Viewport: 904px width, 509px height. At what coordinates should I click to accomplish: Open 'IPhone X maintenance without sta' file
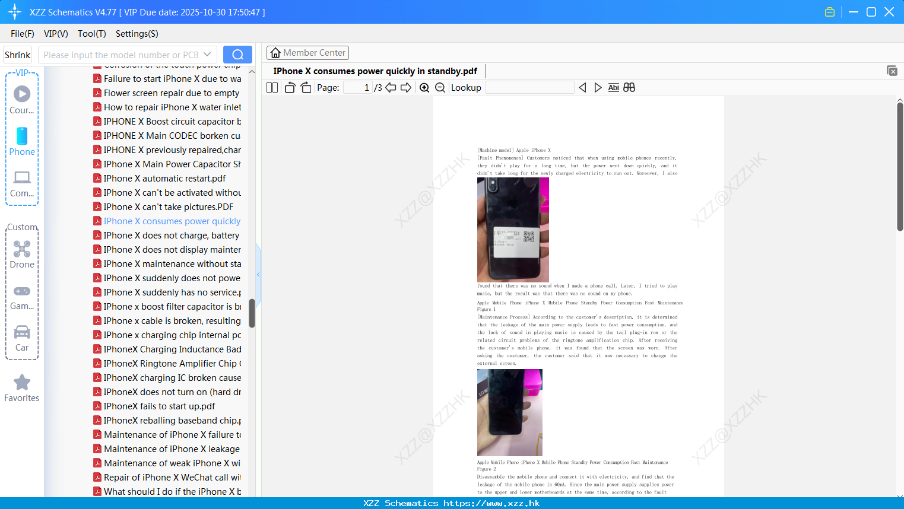click(x=167, y=264)
